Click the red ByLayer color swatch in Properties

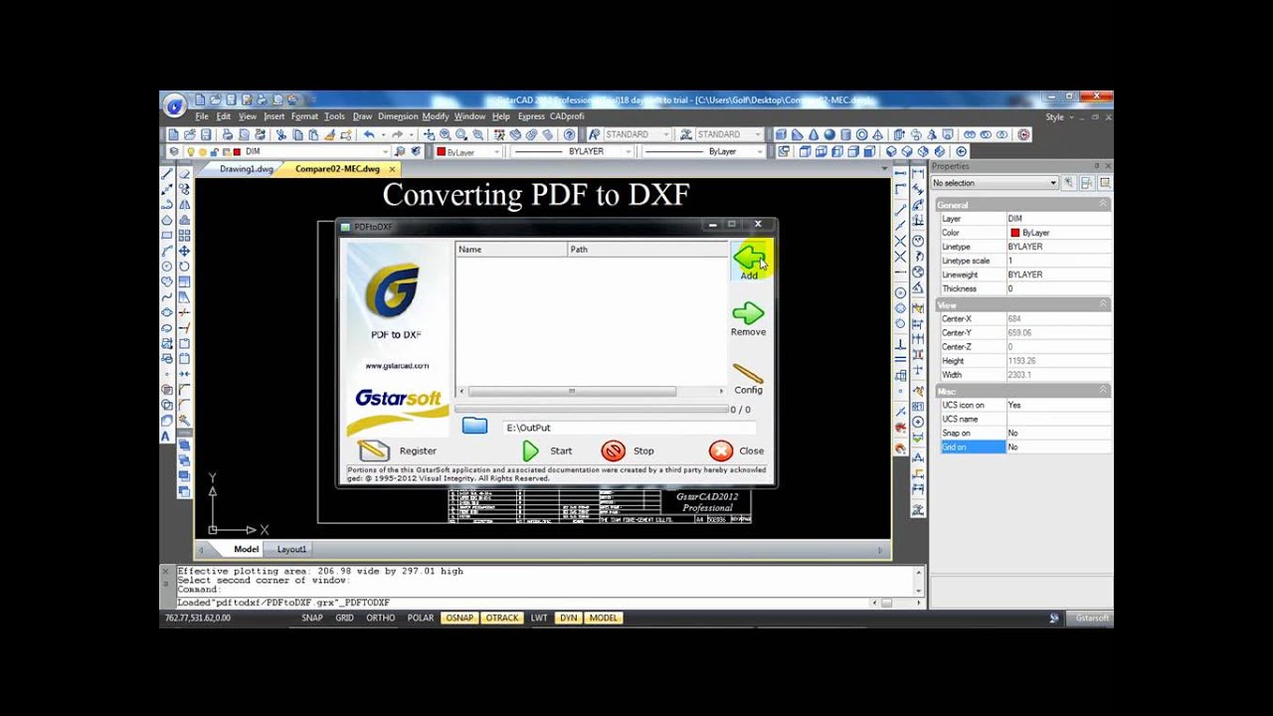(1014, 233)
